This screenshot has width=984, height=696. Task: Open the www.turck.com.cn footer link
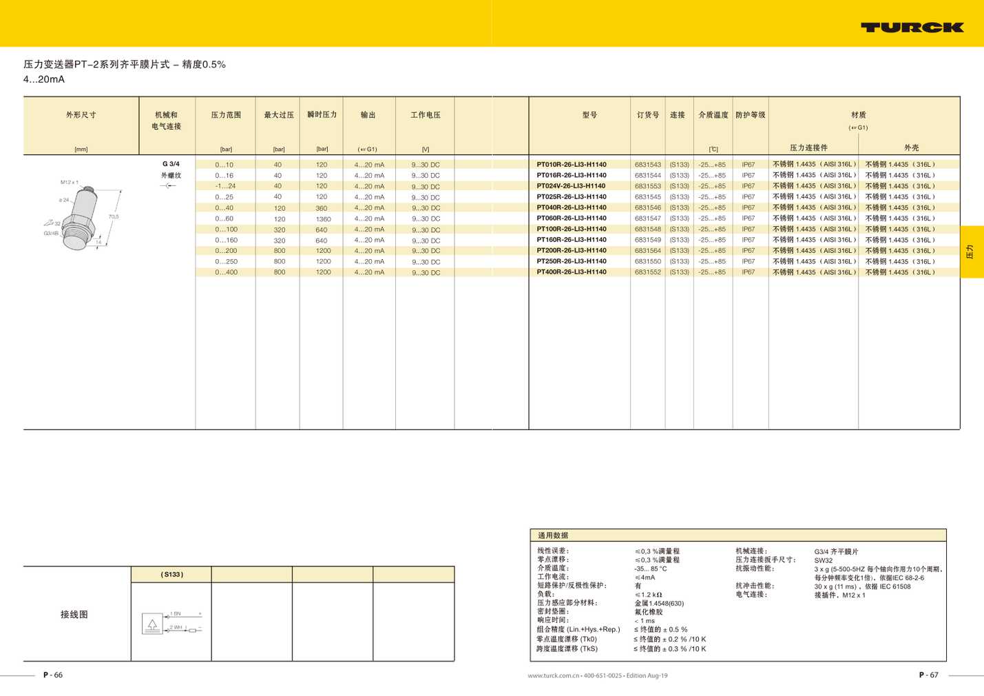pos(554,675)
